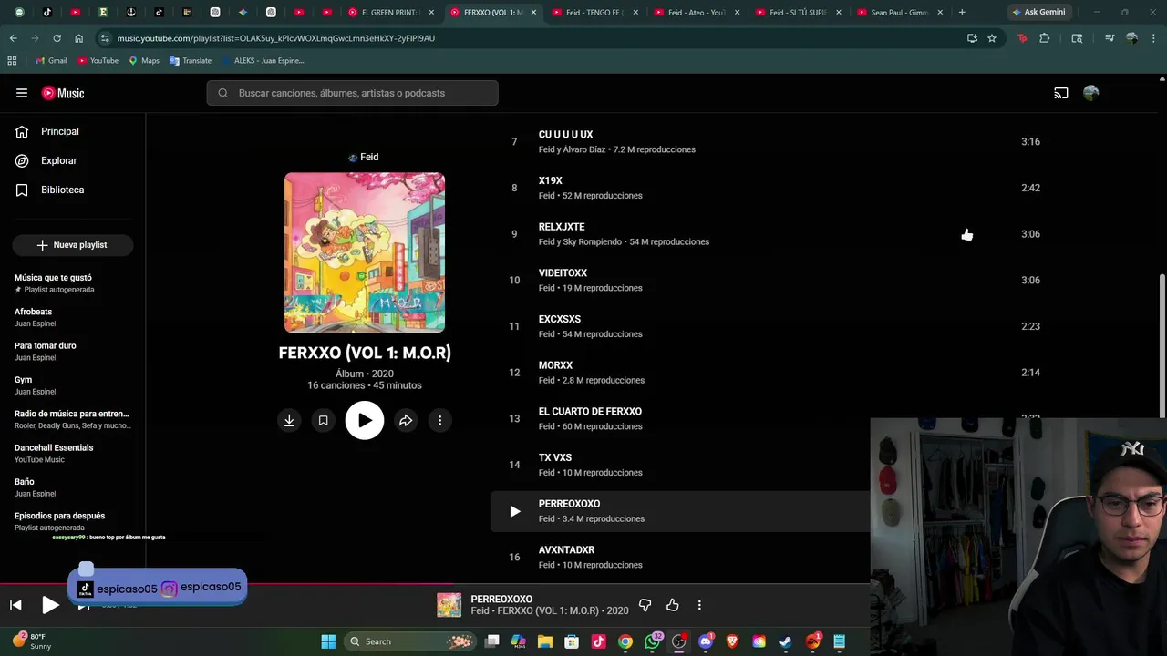Viewport: 1167px width, 656px height.
Task: Switch to the Sean Paul - Gimme tab
Action: pos(898,13)
